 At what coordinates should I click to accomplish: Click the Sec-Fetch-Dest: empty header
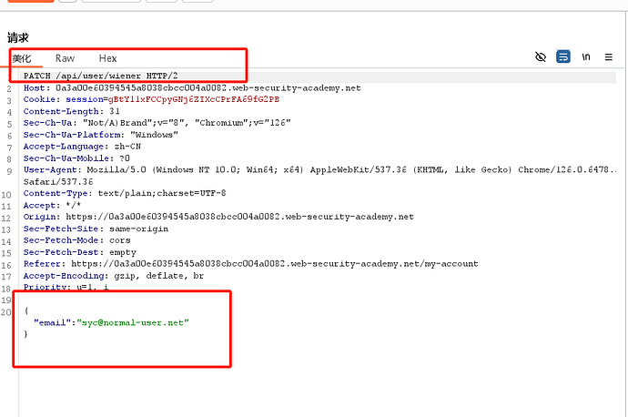[x=80, y=252]
